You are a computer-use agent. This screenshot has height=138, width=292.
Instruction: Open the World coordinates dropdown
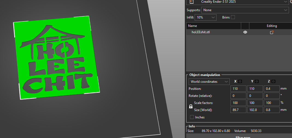(x=209, y=82)
